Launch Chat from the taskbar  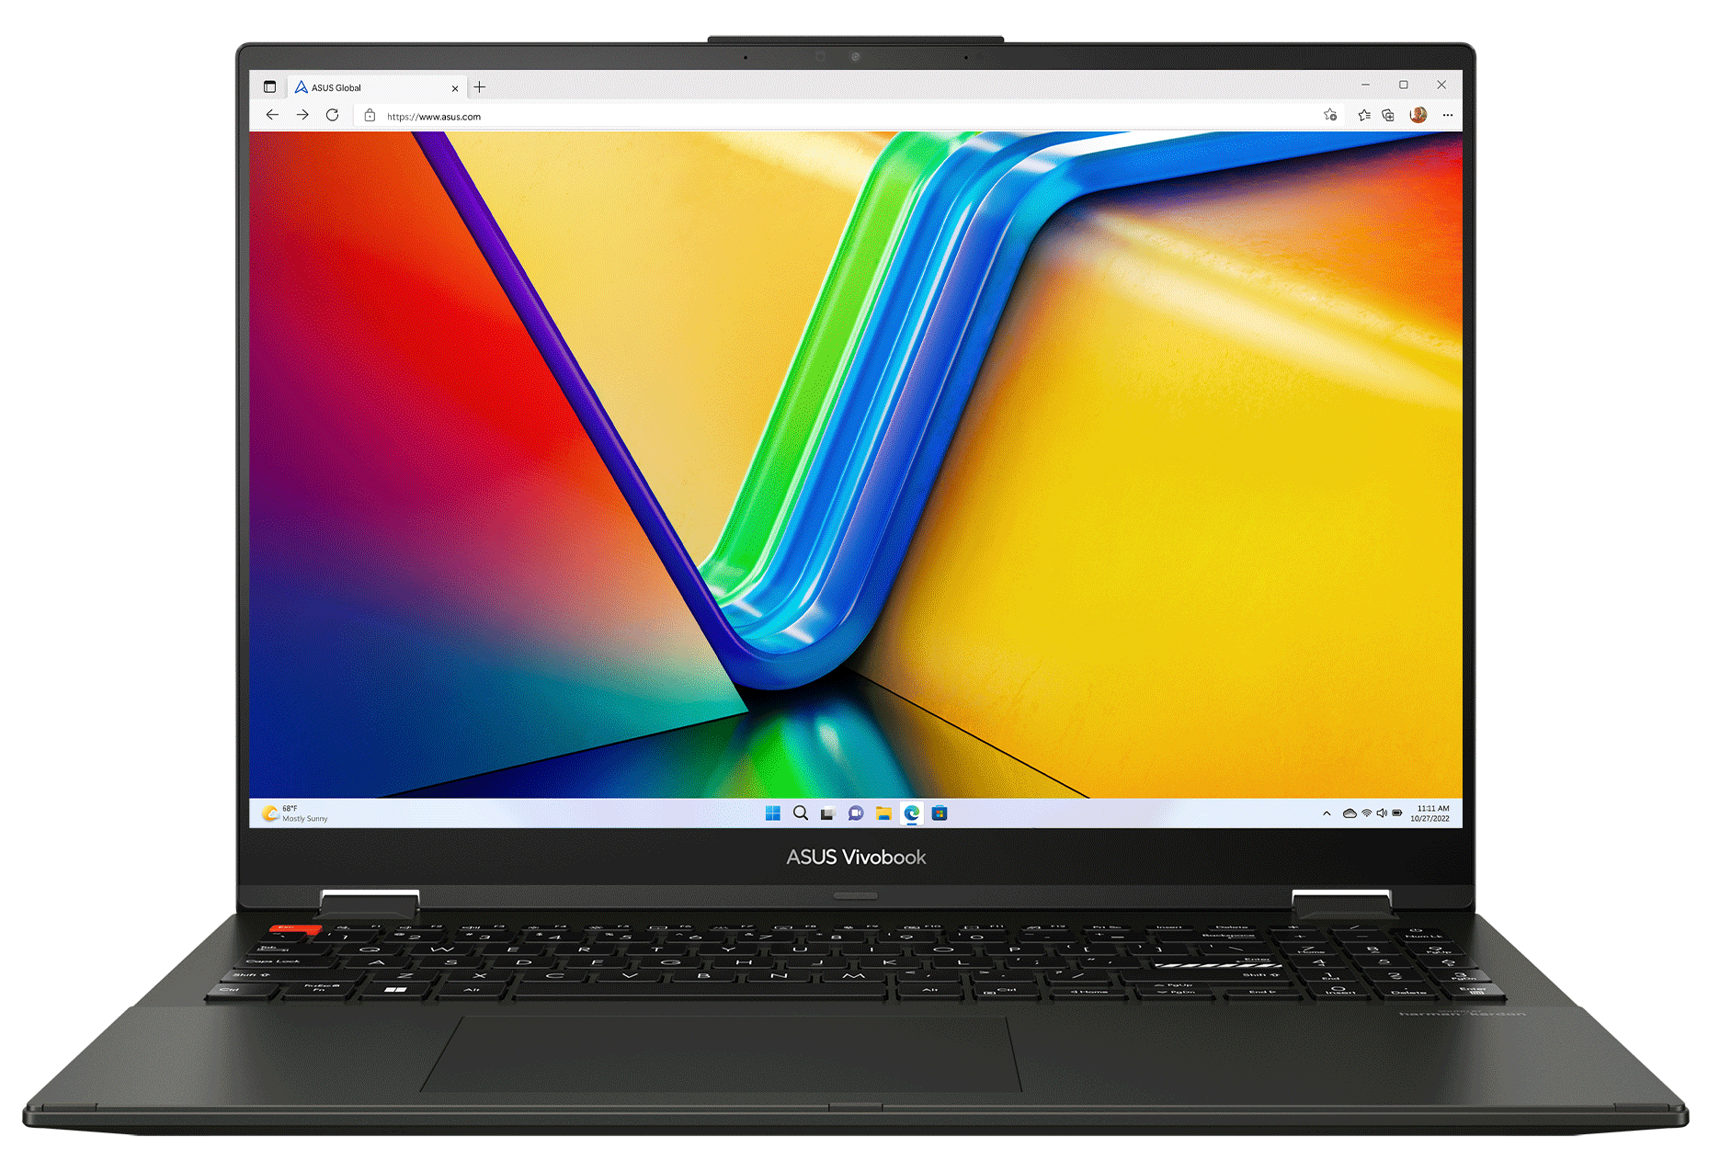click(856, 813)
